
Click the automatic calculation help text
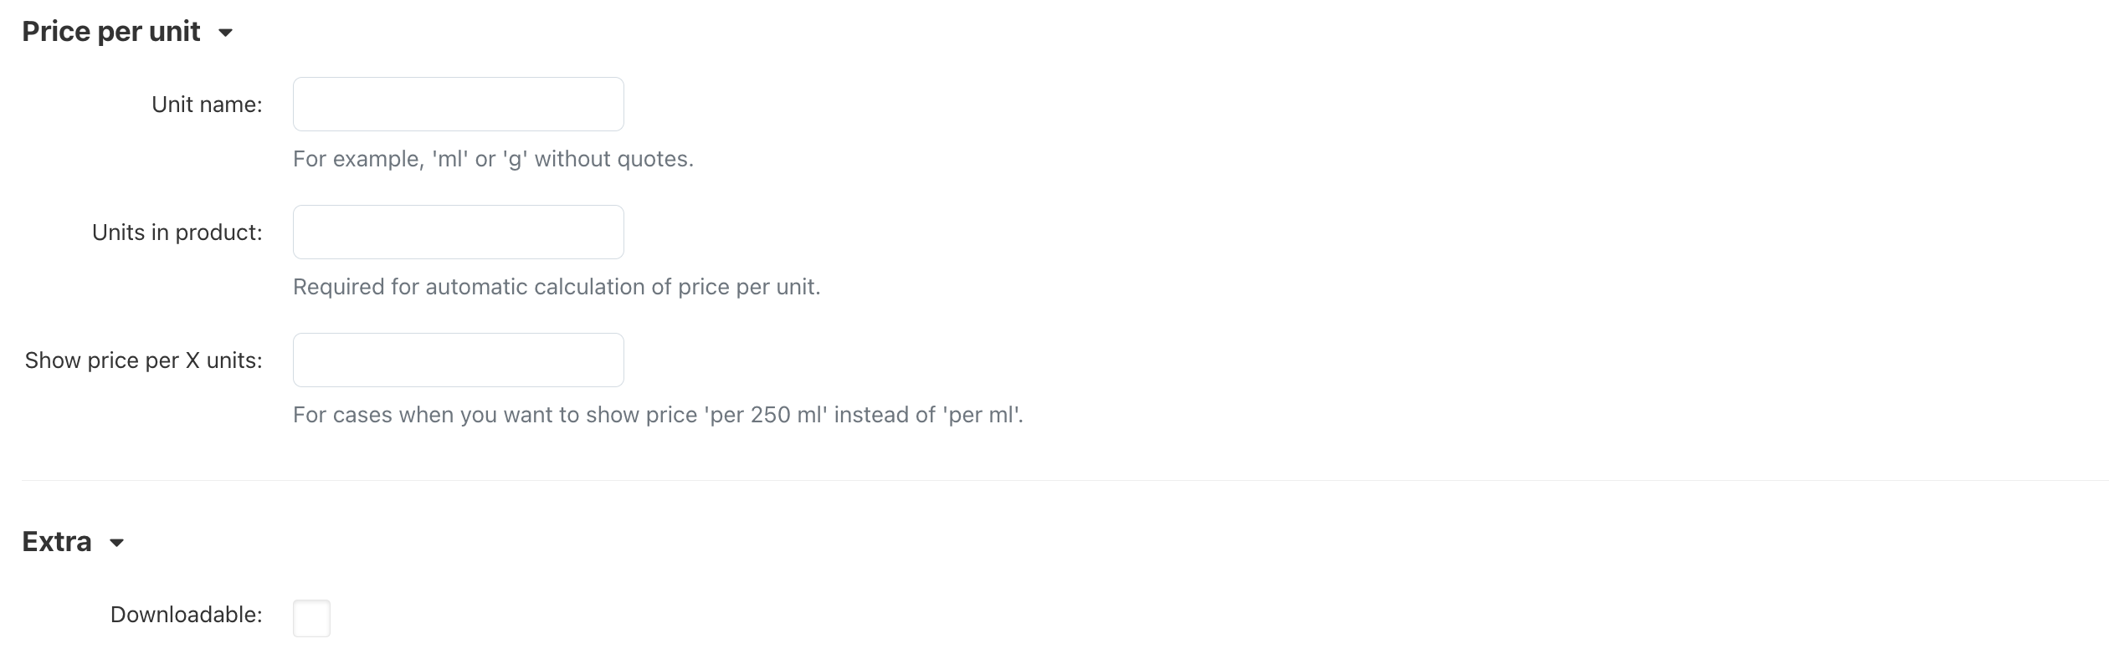click(556, 287)
